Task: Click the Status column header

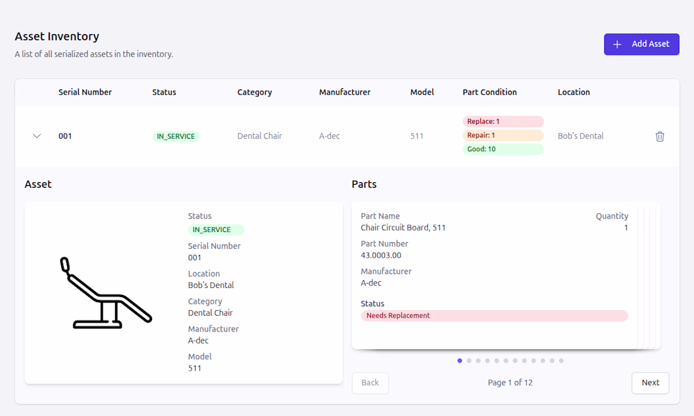Action: (x=164, y=92)
